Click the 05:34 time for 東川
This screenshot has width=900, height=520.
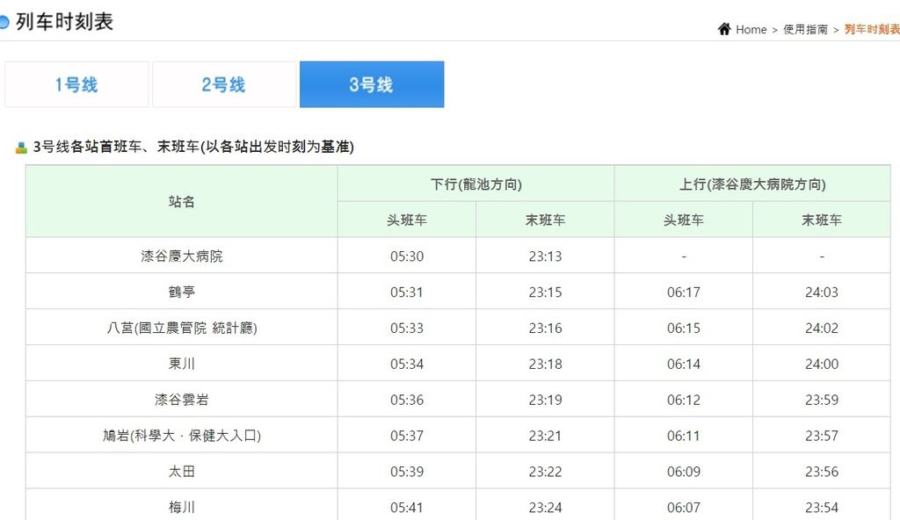pyautogui.click(x=406, y=364)
